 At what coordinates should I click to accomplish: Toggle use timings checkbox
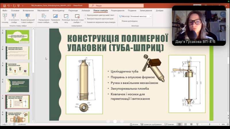point(85,18)
